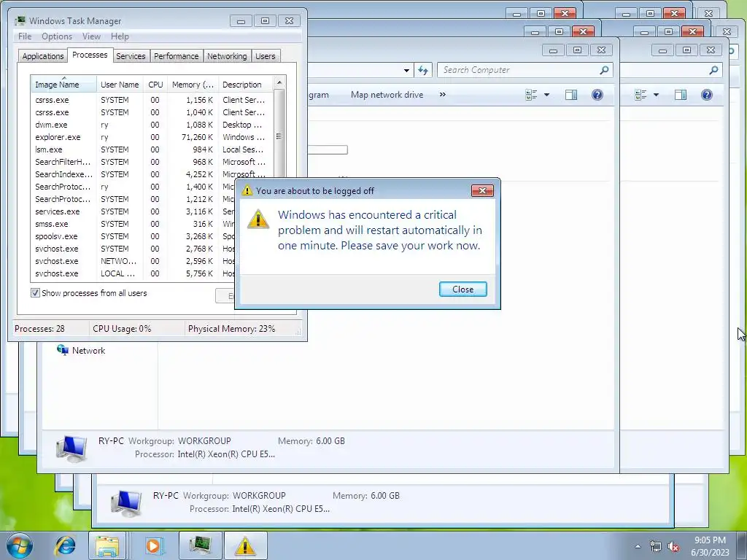Click the process list scrollbar thumb
The height and width of the screenshot is (560, 747).
(279, 136)
